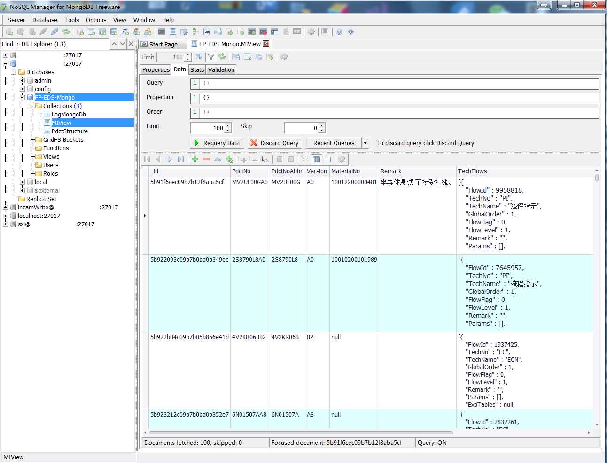Viewport: 607px width, 463px height.
Task: Collapse the FP-EDS-Mongo database node
Action: (x=23, y=97)
